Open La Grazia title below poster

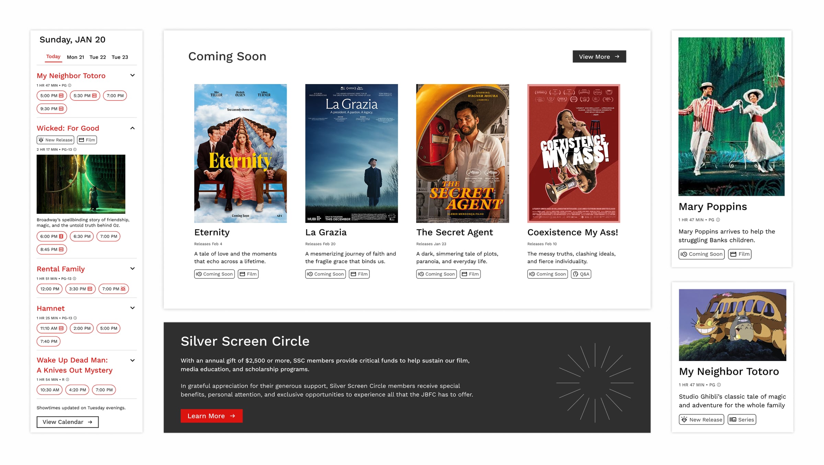click(326, 233)
